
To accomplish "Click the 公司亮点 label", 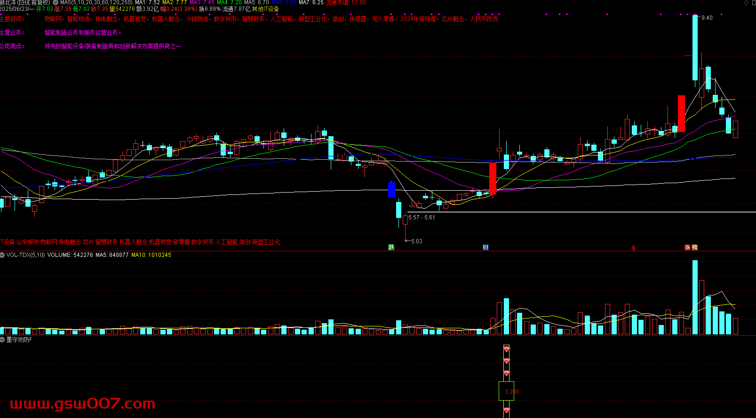I will 12,46.
